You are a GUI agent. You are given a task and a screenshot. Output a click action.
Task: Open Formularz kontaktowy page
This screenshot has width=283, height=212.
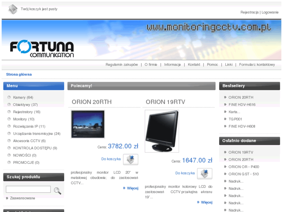[x=257, y=65]
